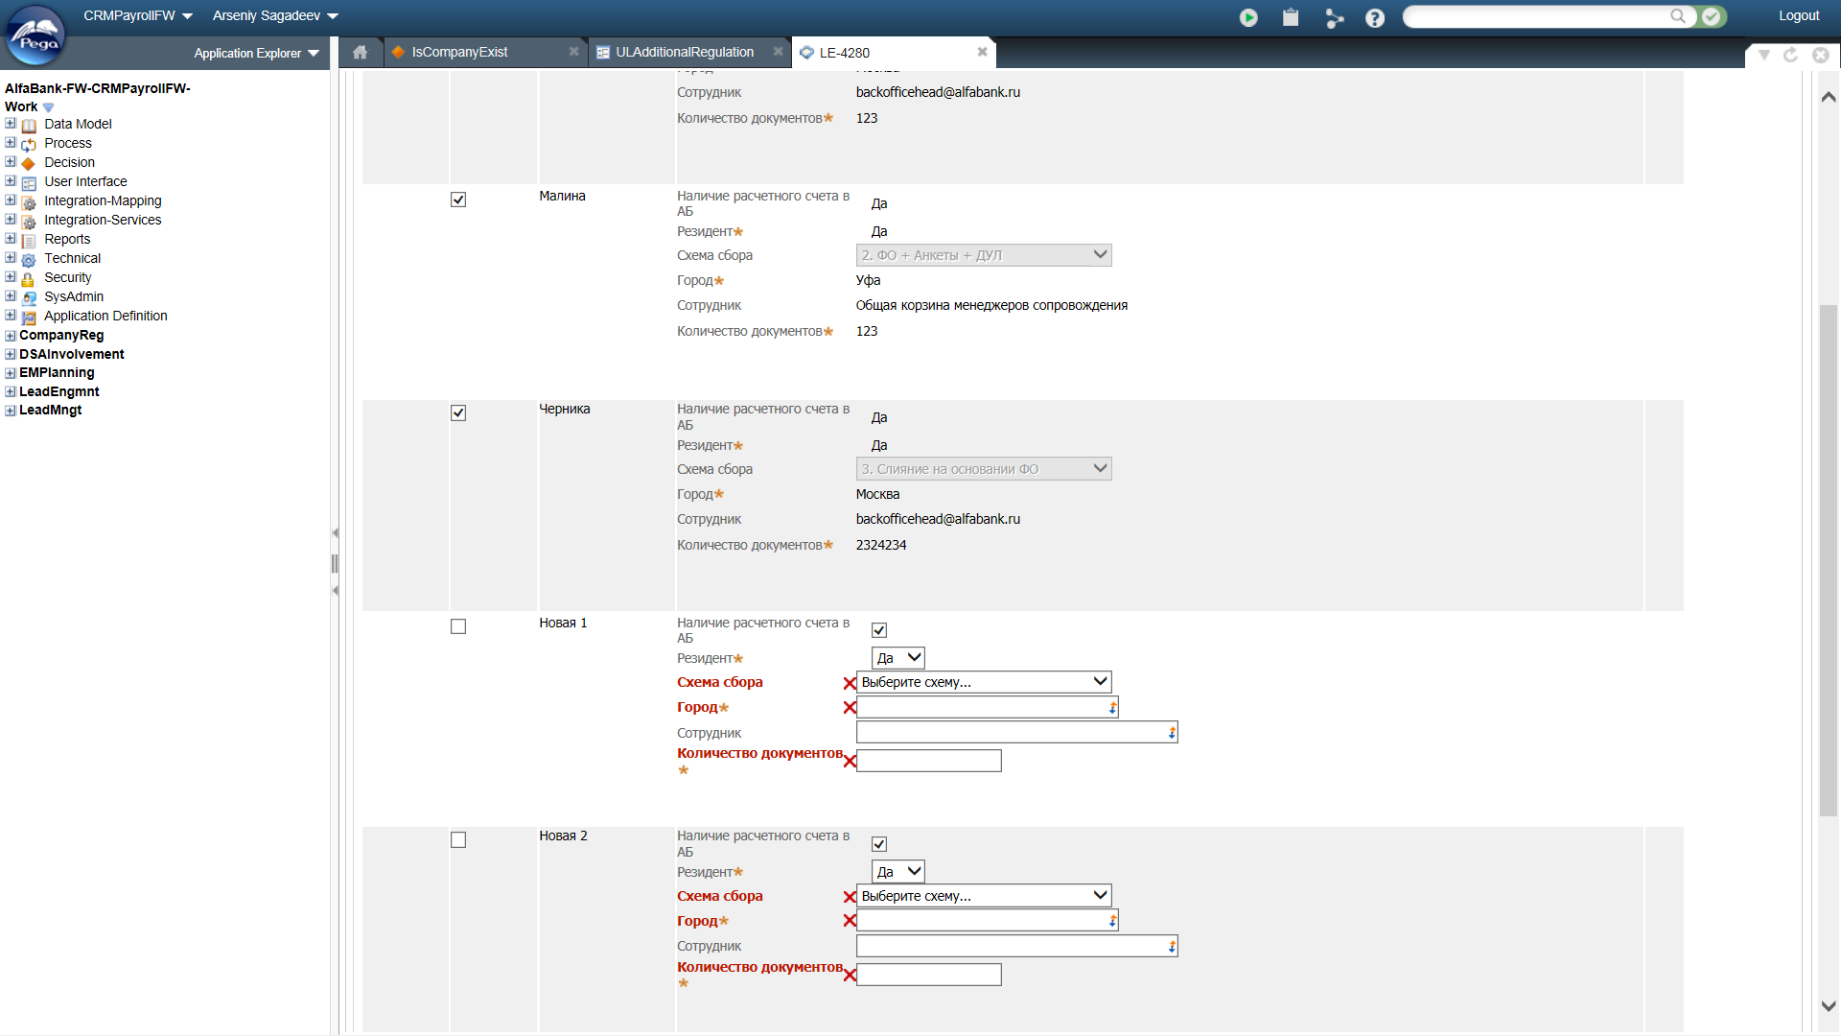Image resolution: width=1841 pixels, height=1036 pixels.
Task: Click the home tab icon
Action: (360, 52)
